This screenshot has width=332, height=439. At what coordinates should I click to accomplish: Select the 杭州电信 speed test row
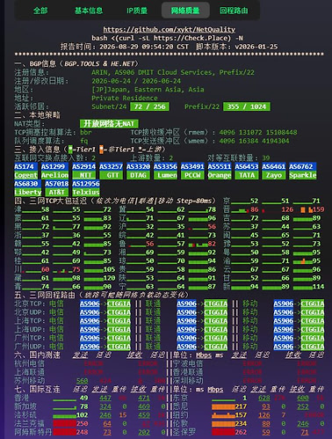tap(90, 363)
